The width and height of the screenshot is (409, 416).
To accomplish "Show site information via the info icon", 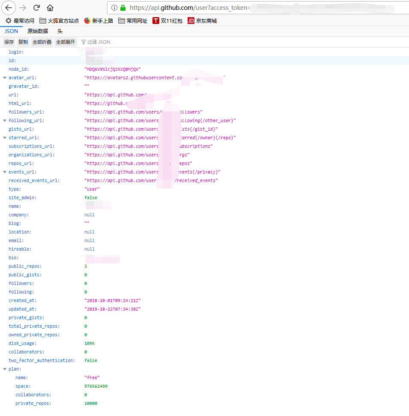I will [x=114, y=8].
